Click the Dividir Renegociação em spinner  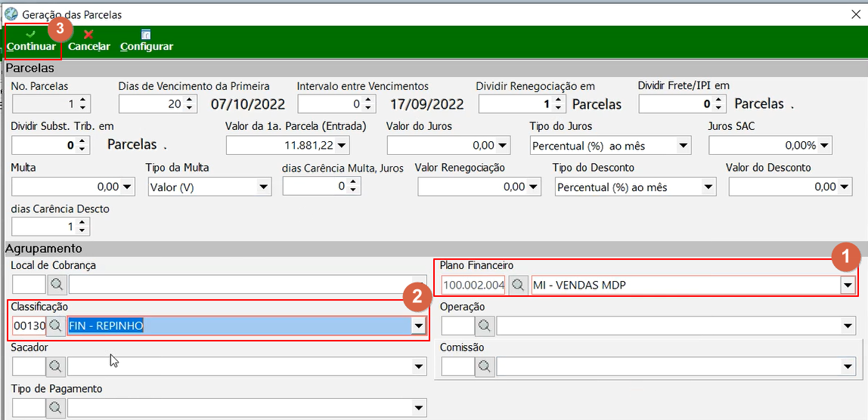(x=558, y=103)
